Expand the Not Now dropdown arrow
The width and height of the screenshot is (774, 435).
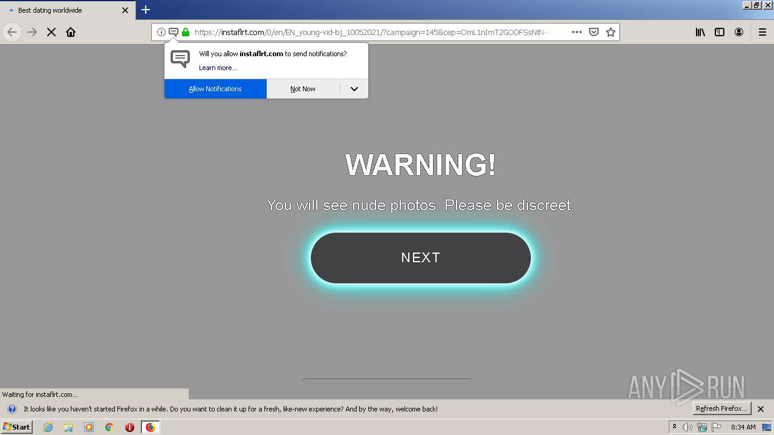354,89
